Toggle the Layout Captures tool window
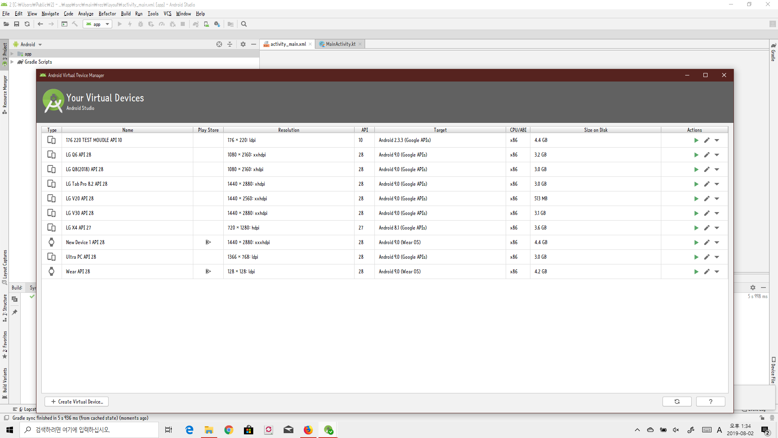 (x=4, y=267)
